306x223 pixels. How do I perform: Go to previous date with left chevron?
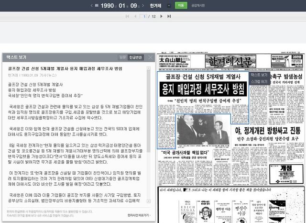[x=92, y=6]
